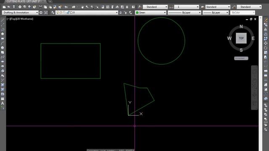Click the Plot printer icon
Image resolution: width=269 pixels, height=151 pixels.
(x=20, y=7)
